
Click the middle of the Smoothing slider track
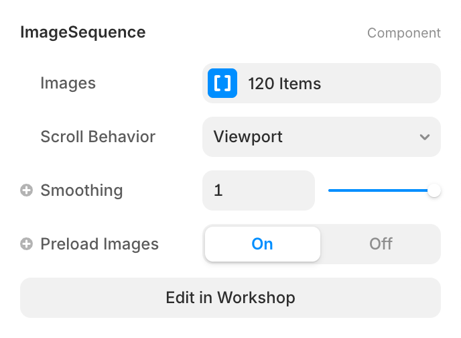381,190
